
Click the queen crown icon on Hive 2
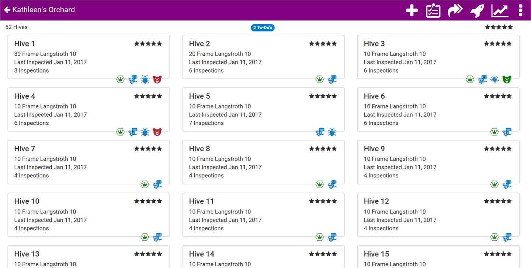point(320,80)
